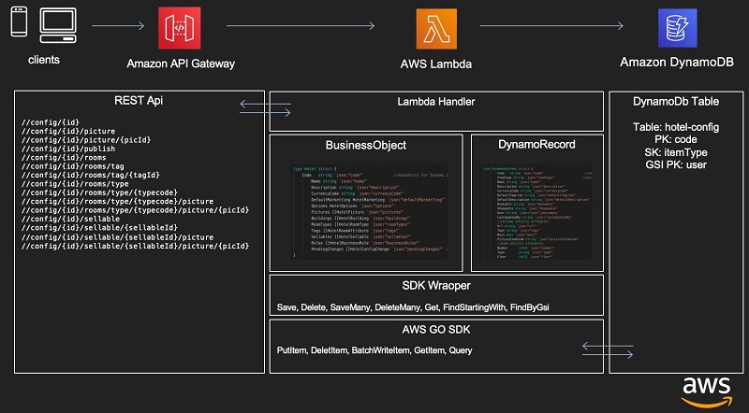
Task: Click the sellable/{sellableId}/picture/{picId} route
Action: [135, 246]
